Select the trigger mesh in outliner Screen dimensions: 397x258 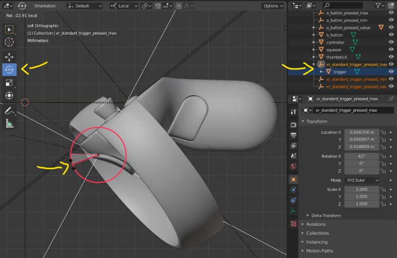(x=340, y=72)
